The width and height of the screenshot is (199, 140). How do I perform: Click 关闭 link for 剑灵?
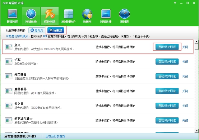[x=185, y=47]
